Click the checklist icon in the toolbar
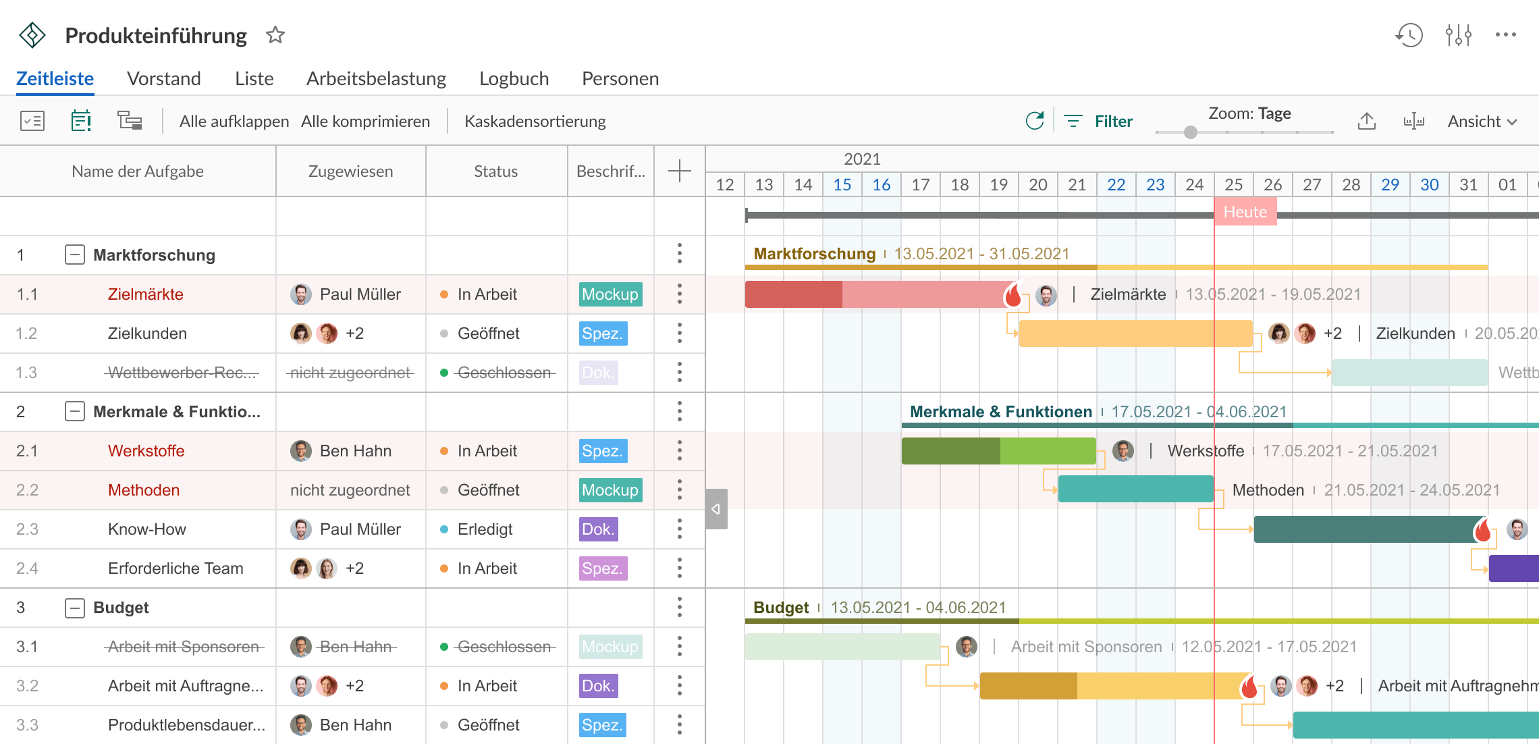 click(32, 120)
